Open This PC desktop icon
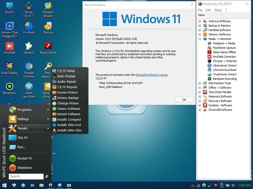This screenshot has height=189, width=253. coord(9,8)
